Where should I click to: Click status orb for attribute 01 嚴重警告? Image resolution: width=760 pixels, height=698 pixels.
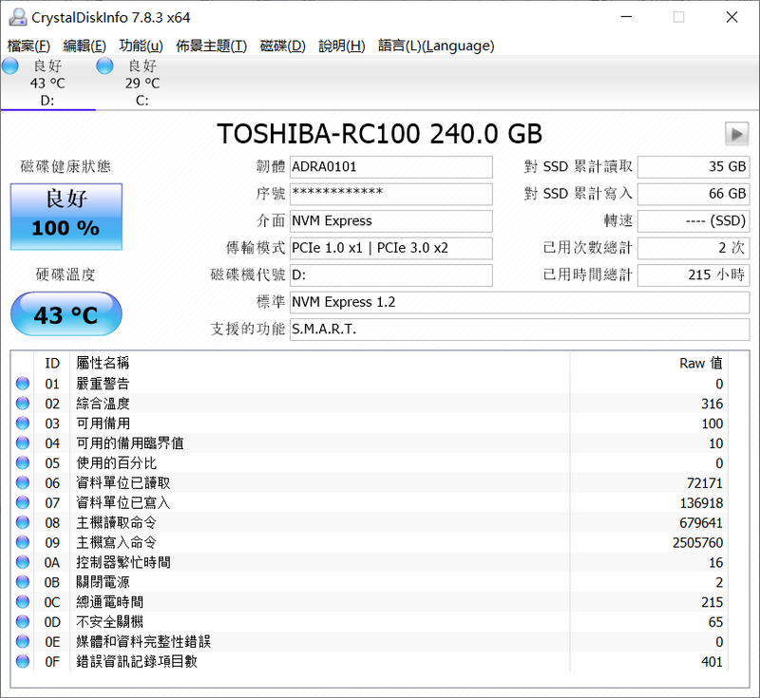tap(23, 384)
